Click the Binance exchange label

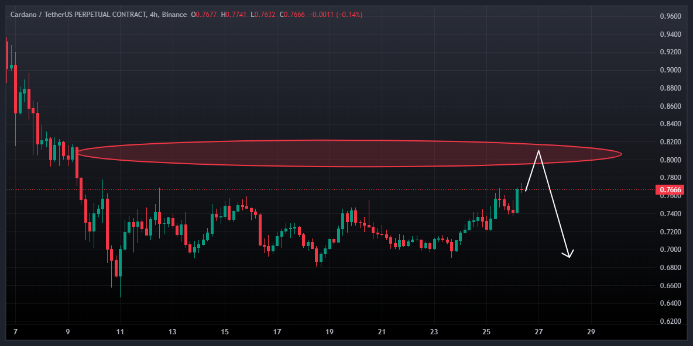pos(174,14)
